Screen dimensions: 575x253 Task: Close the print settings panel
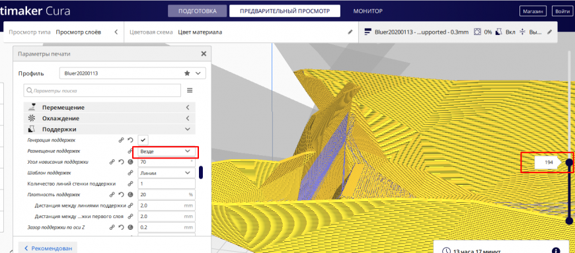tap(204, 54)
